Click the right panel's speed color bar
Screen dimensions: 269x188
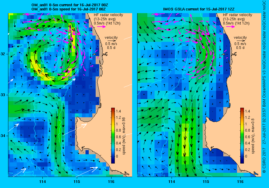242,135
